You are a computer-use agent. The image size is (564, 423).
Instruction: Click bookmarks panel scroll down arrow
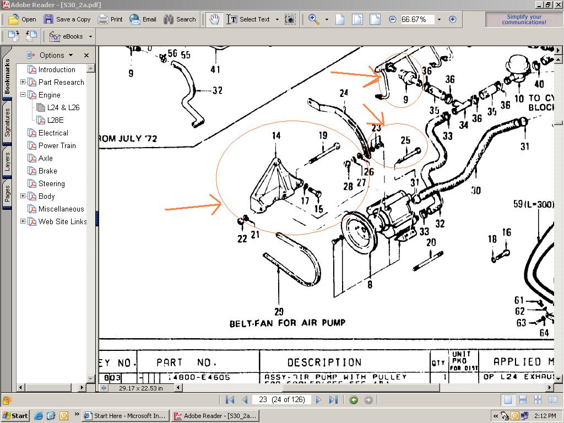(91, 378)
